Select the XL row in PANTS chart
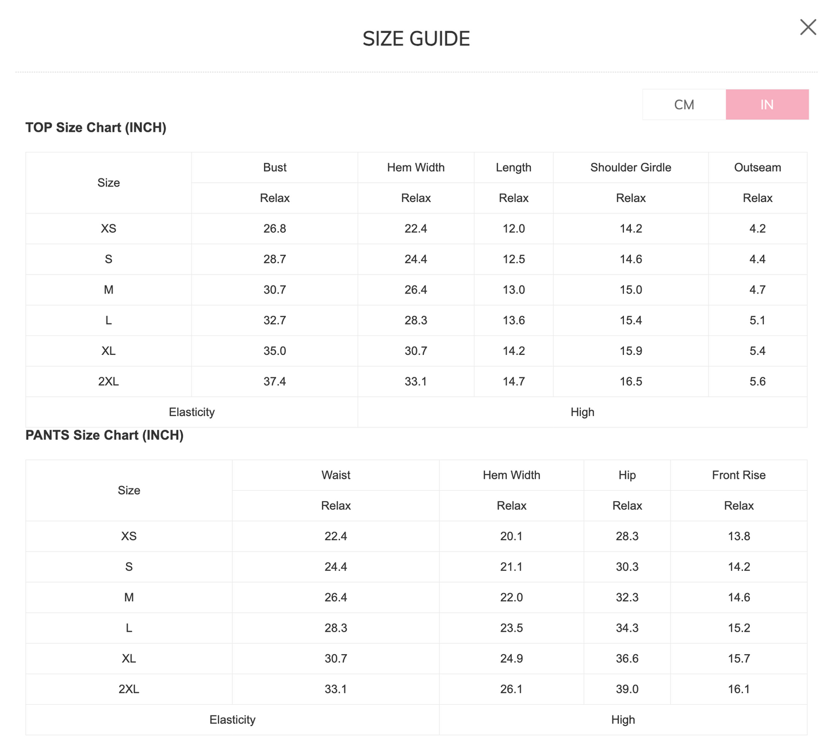The width and height of the screenshot is (831, 745). coord(416,659)
